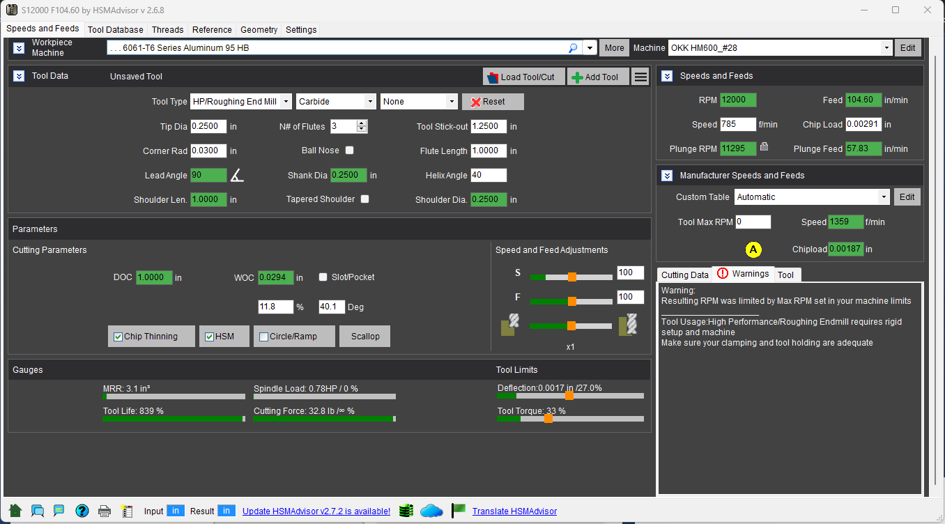Screen dimensions: 945x524
Task: Open the Cutting Data tab
Action: (684, 275)
